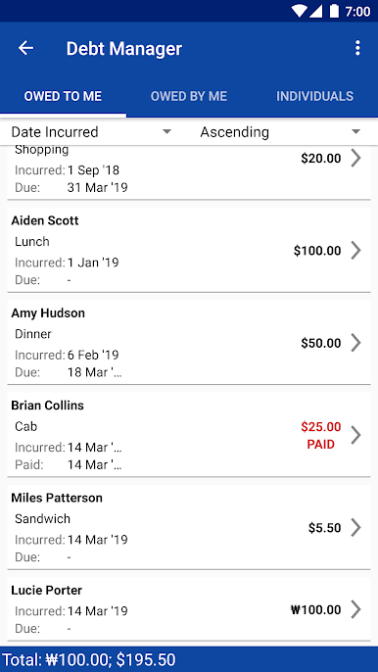This screenshot has width=378, height=672.
Task: Tap the Total summary bar
Action: click(x=189, y=659)
